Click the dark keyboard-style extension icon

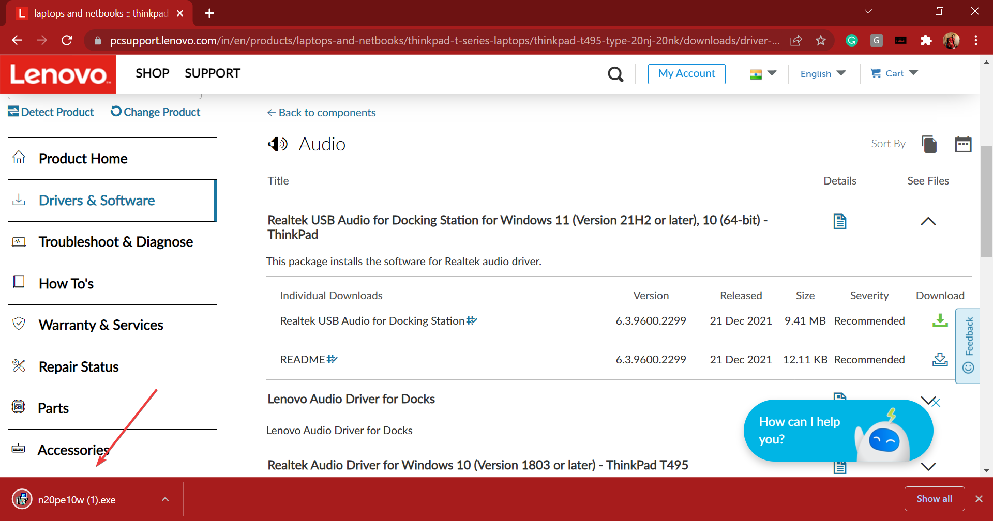pyautogui.click(x=901, y=40)
